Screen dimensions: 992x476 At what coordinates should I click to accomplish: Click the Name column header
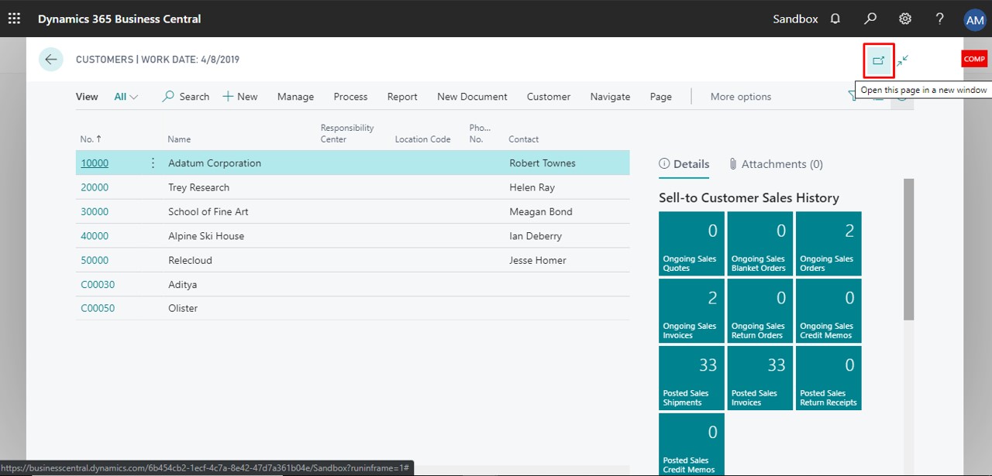(x=179, y=139)
